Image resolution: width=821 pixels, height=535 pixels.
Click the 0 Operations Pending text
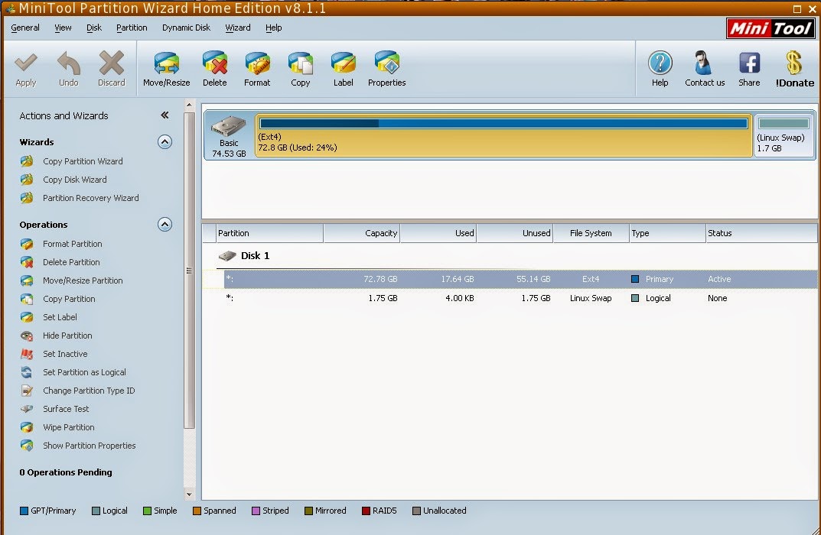(x=66, y=472)
